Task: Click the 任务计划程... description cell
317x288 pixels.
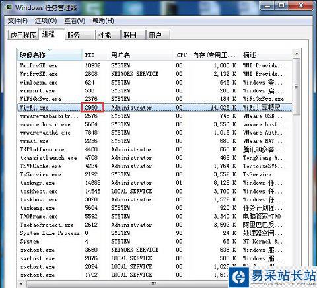Action: [x=262, y=208]
